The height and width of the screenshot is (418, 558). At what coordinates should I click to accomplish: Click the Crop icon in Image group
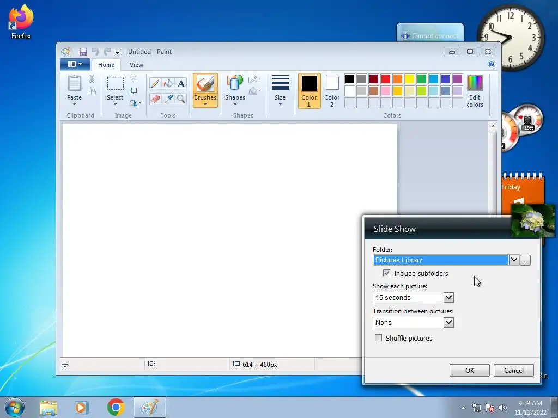[x=133, y=78]
